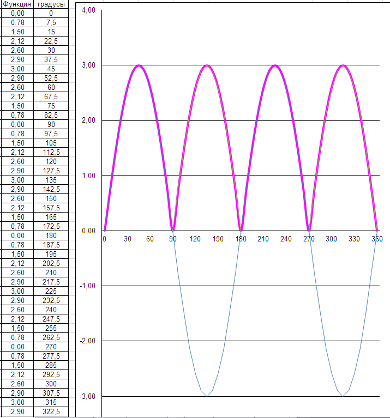Click the degrees cell showing 105
This screenshot has height=418, width=390.
51,143
